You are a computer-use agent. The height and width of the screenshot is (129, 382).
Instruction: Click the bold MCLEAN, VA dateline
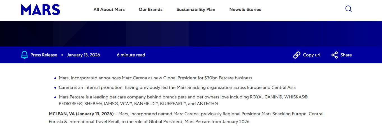81,114
